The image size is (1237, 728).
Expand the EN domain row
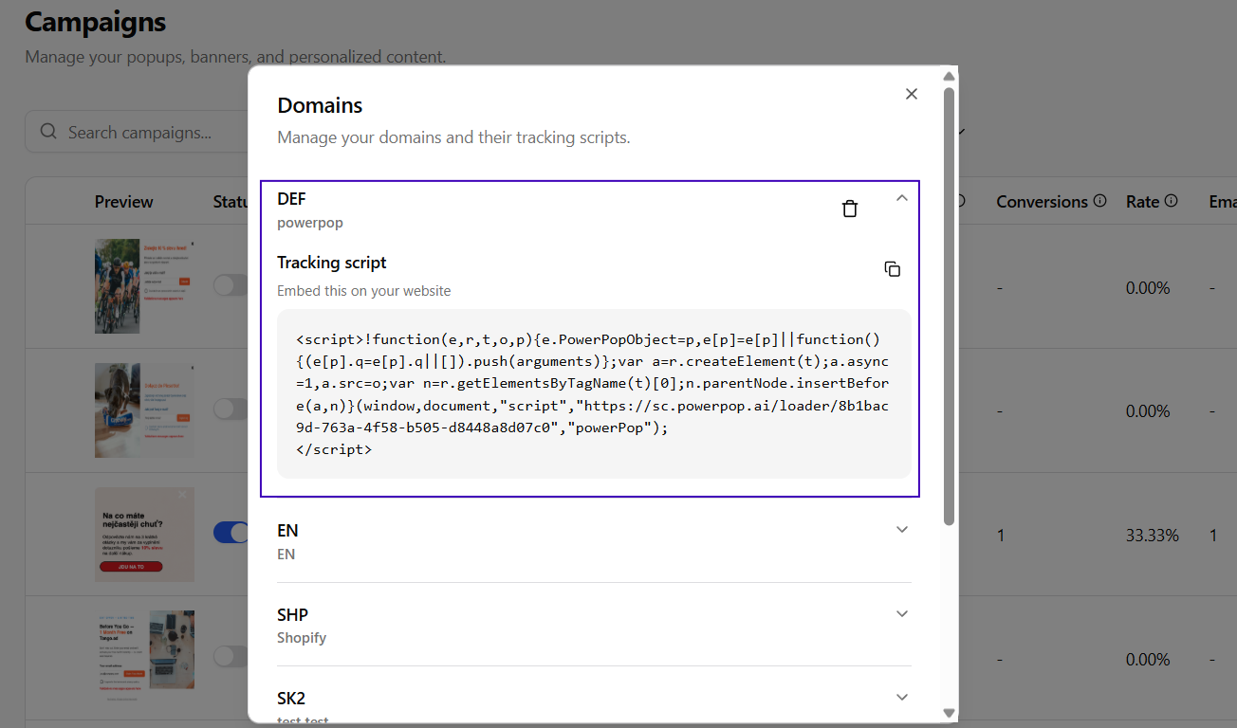point(594,540)
